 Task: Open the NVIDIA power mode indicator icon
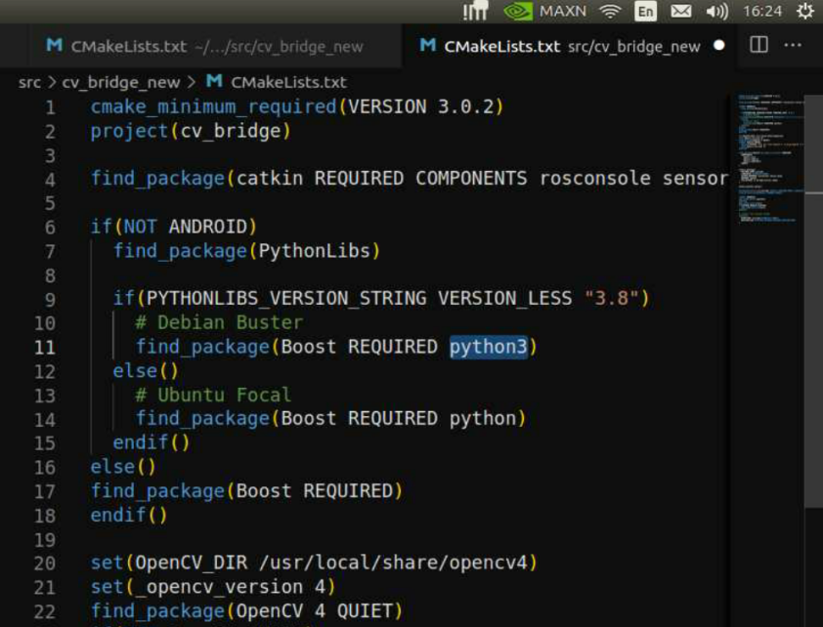tap(518, 11)
